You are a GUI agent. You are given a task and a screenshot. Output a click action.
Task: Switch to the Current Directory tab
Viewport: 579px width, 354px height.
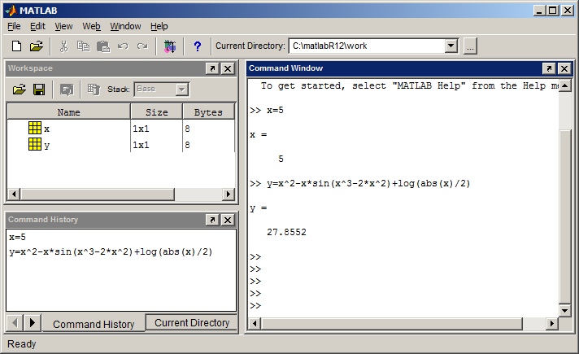pyautogui.click(x=192, y=322)
